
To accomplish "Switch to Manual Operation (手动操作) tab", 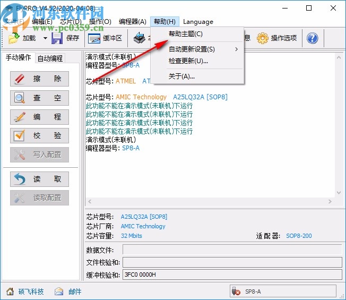I will [x=19, y=58].
